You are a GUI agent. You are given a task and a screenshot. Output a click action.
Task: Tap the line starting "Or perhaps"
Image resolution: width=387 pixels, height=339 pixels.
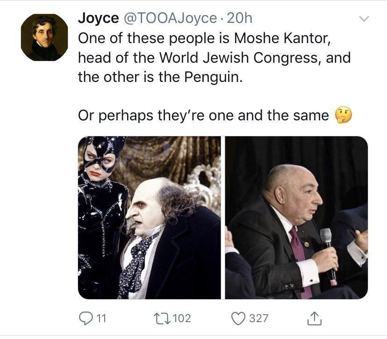tap(204, 115)
